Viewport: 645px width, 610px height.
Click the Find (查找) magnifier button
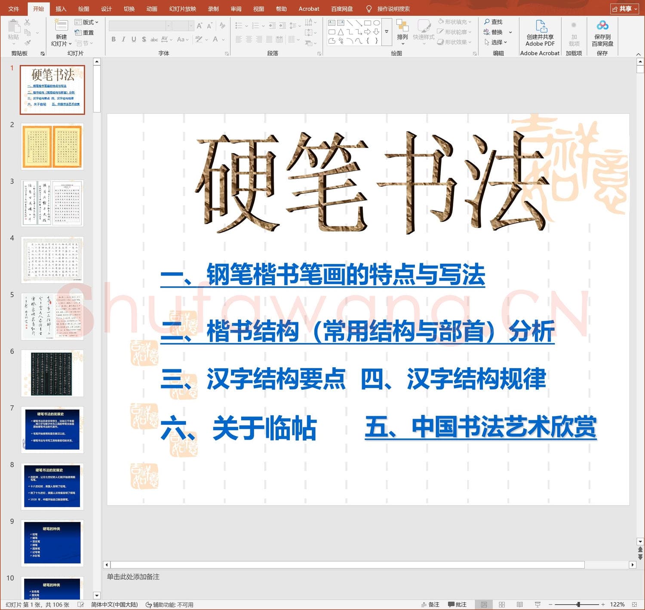pyautogui.click(x=493, y=22)
